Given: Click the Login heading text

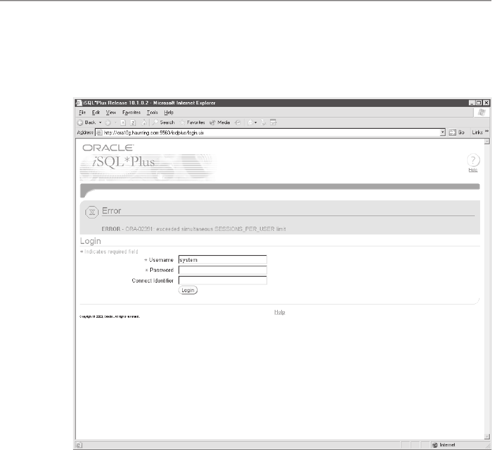Looking at the screenshot, I should click(x=90, y=241).
